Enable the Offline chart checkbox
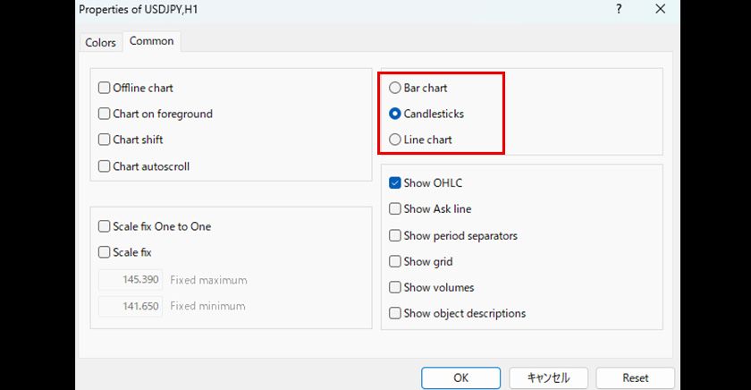751x390 pixels. point(105,89)
